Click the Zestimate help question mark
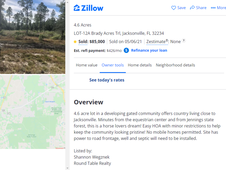 point(184,41)
